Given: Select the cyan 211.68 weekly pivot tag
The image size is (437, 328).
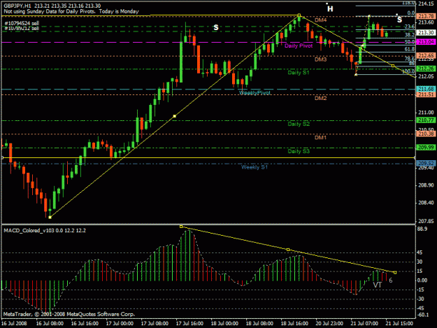Looking at the screenshot, I should (x=426, y=89).
